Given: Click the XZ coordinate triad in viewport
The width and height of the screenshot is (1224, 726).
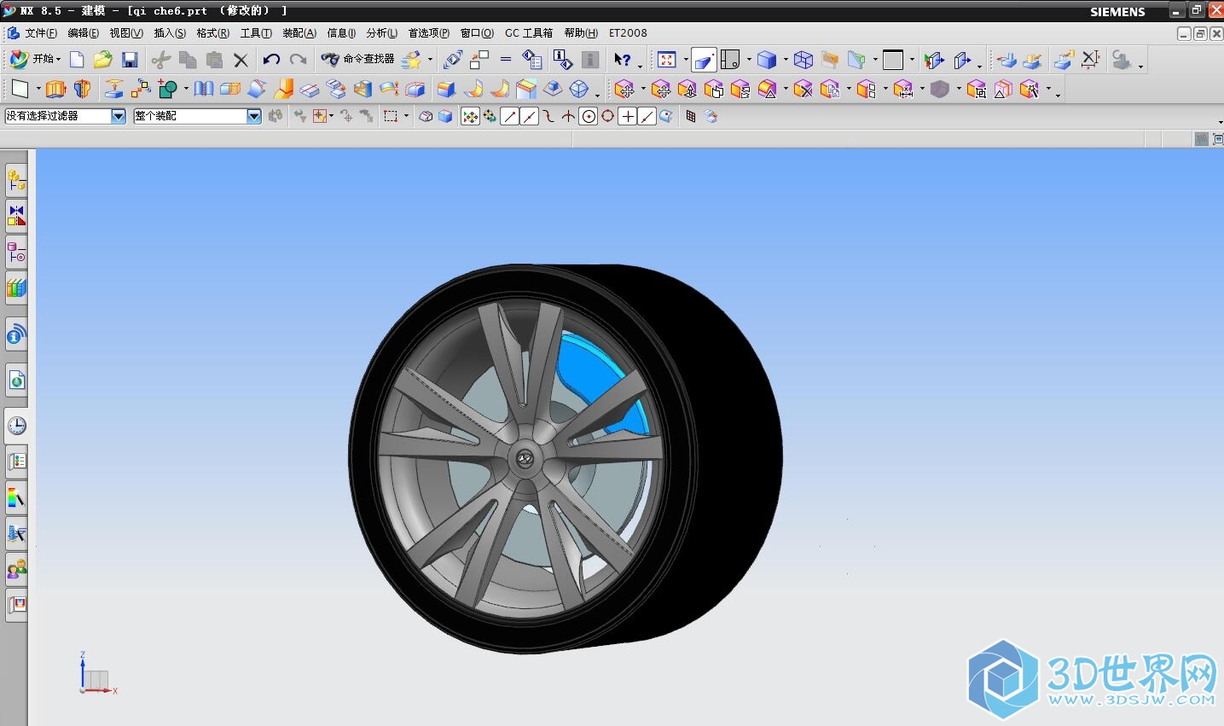Looking at the screenshot, I should tap(96, 674).
